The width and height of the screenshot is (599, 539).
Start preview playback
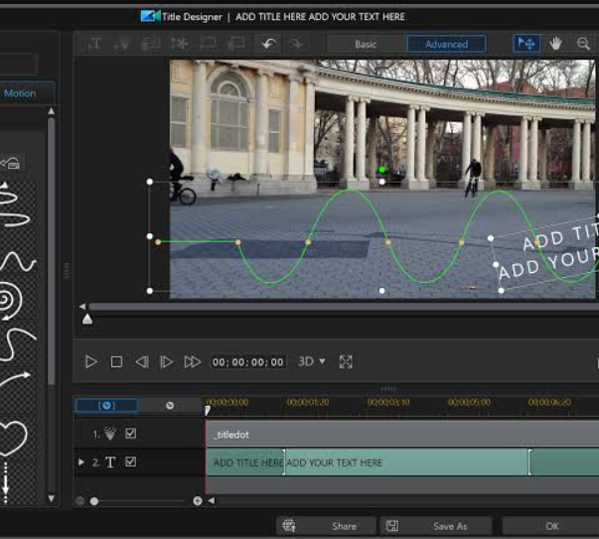pyautogui.click(x=91, y=362)
